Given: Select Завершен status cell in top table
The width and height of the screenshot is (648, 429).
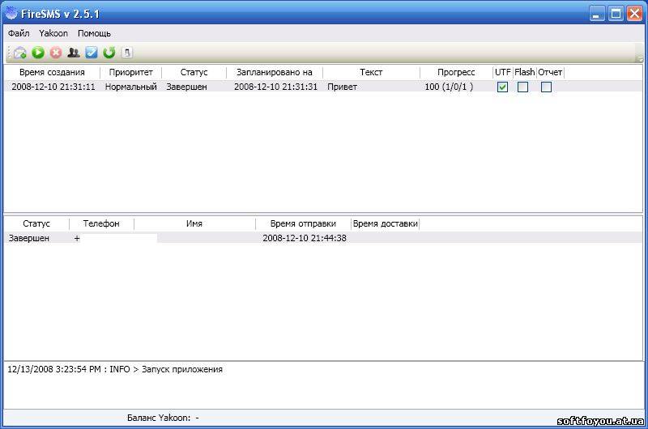Looking at the screenshot, I should 186,87.
